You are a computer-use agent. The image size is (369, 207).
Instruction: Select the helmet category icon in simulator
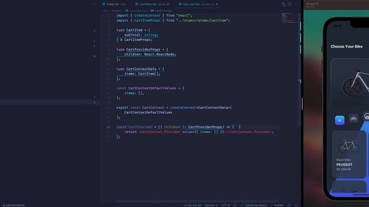366,116
